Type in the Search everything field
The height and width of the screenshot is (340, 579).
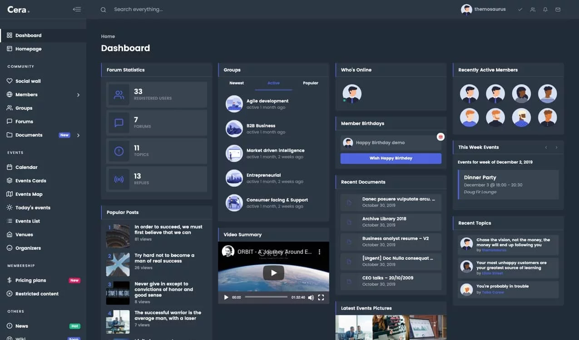[182, 10]
